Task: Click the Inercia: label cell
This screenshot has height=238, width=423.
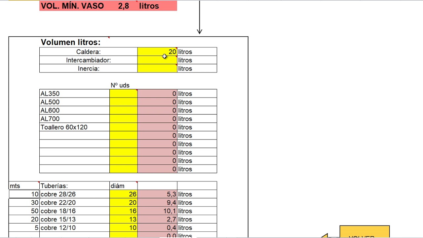Action: click(x=88, y=68)
